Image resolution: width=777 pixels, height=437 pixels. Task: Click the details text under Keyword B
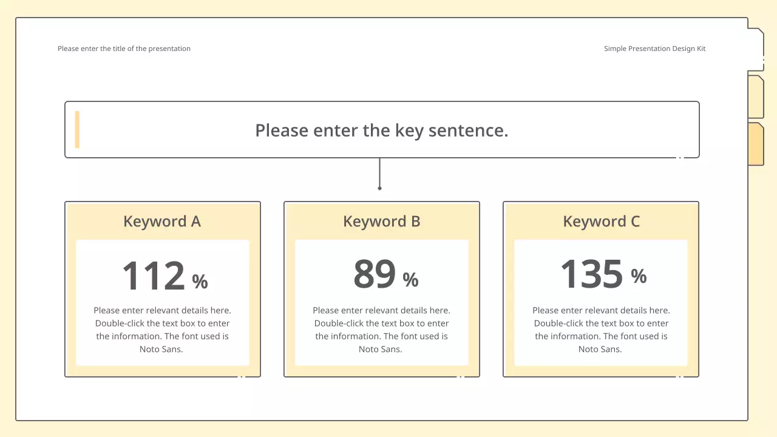[382, 330]
